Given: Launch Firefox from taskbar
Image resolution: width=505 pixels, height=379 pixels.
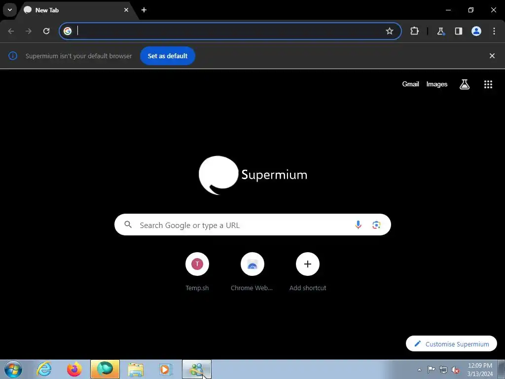Looking at the screenshot, I should click(x=74, y=369).
